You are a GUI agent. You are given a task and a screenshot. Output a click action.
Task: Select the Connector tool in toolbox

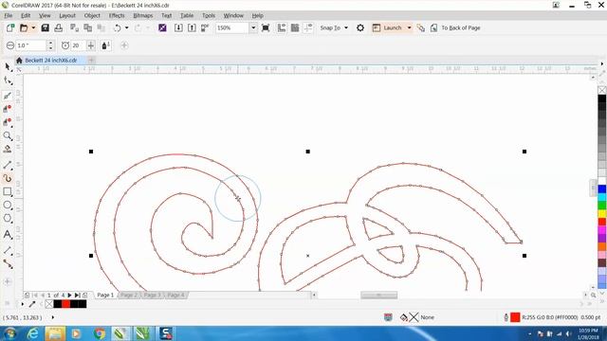[x=8, y=264]
